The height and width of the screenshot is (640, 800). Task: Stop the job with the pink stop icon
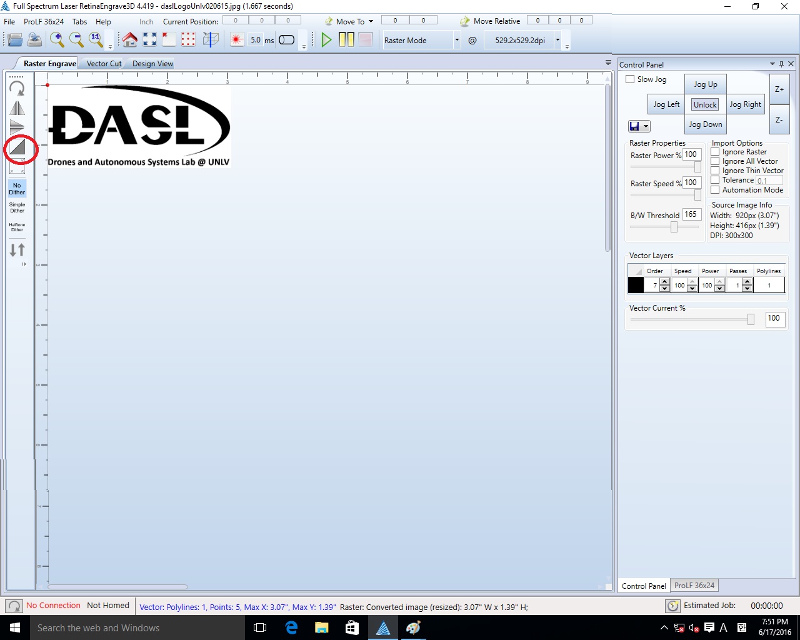[366, 40]
